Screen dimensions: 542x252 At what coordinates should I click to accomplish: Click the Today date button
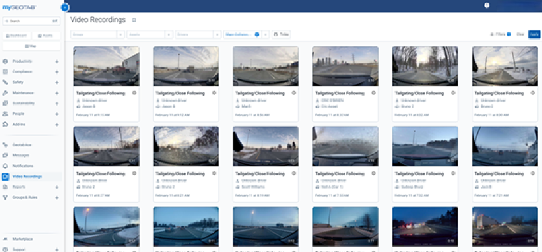[x=281, y=34]
